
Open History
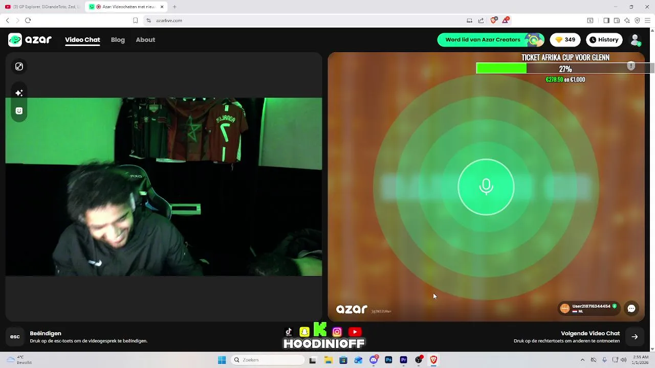[x=604, y=40]
